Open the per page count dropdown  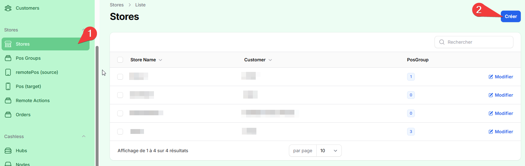point(329,151)
